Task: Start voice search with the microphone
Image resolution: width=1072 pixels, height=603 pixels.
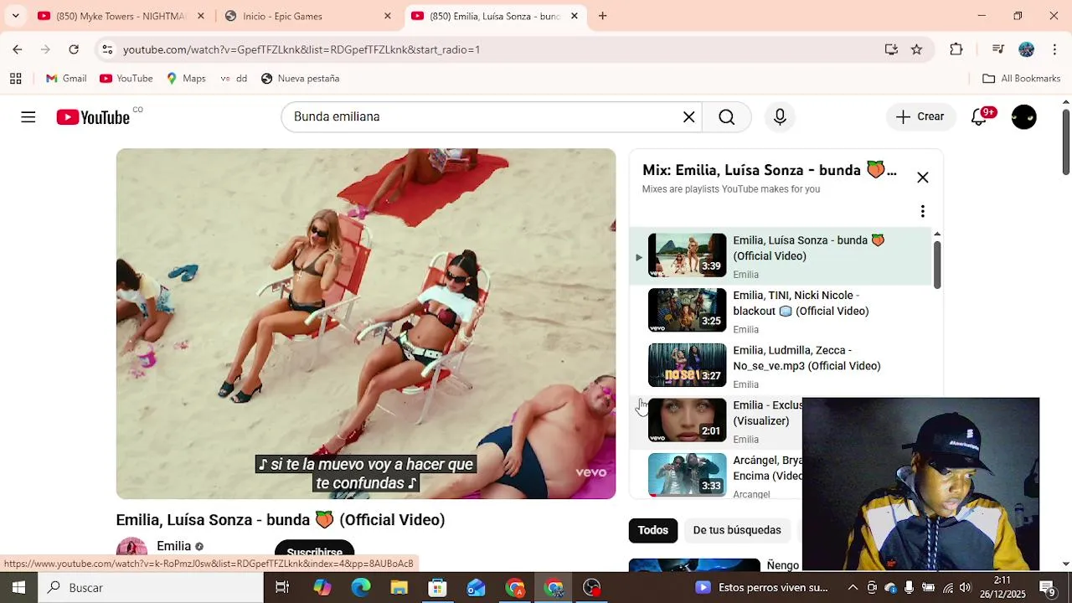Action: point(780,117)
